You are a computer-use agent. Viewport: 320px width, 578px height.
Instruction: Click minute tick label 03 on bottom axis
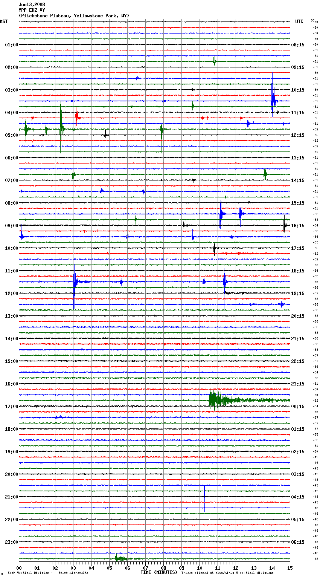(x=73, y=568)
